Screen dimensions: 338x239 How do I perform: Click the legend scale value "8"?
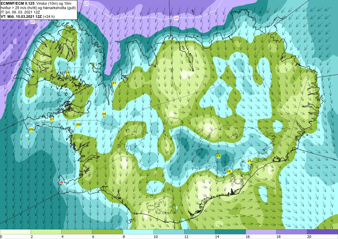pyautogui.click(x=124, y=237)
